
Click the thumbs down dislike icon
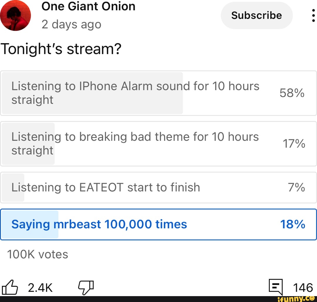pos(86,287)
